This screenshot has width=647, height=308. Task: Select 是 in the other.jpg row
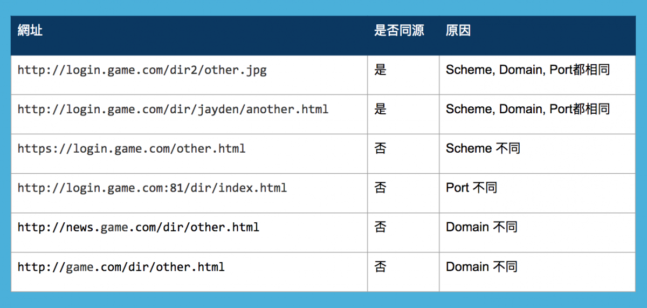click(381, 70)
